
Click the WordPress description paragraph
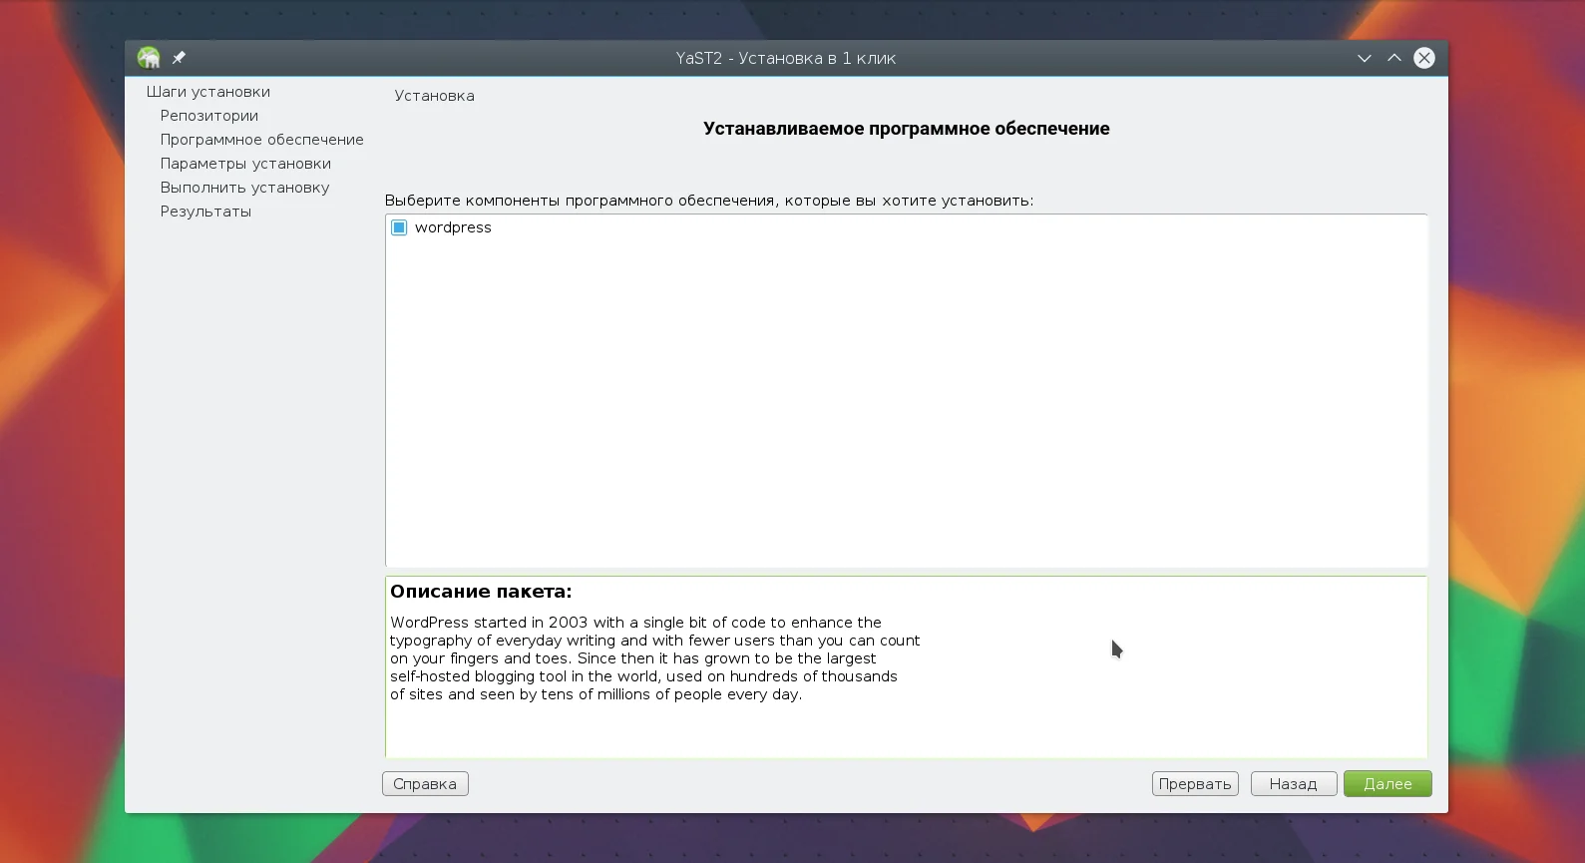[654, 658]
